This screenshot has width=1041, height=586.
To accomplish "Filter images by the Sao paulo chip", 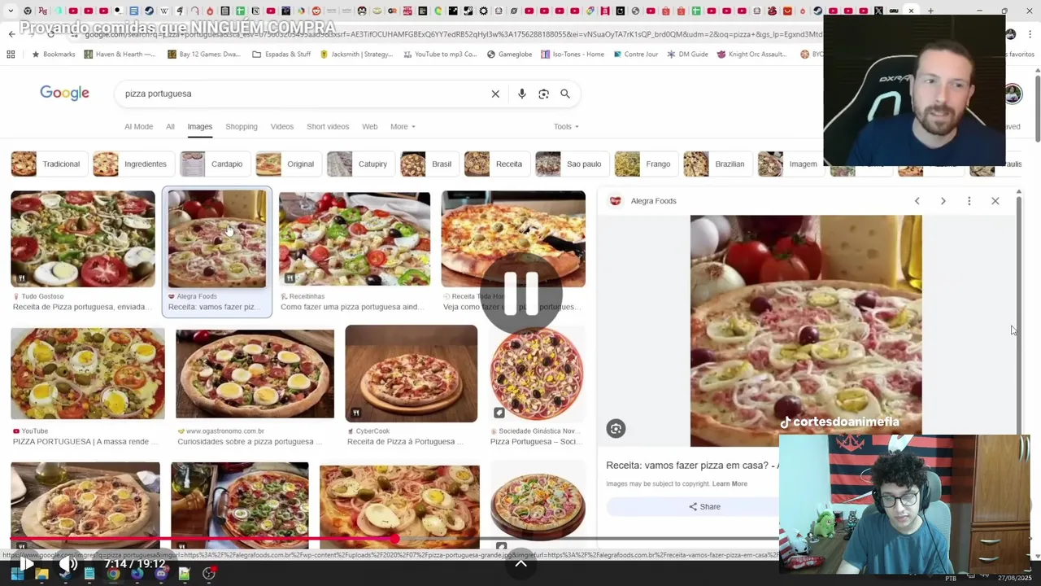I will pyautogui.click(x=572, y=164).
